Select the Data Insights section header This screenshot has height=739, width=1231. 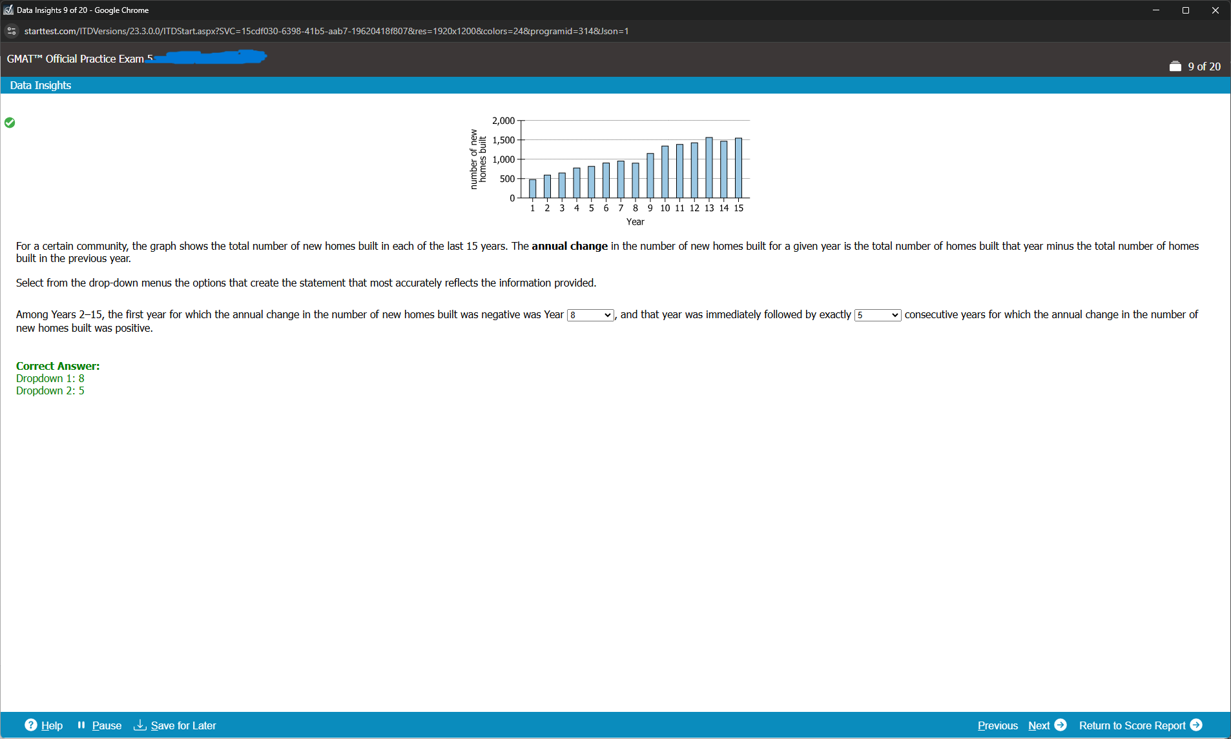(x=41, y=85)
